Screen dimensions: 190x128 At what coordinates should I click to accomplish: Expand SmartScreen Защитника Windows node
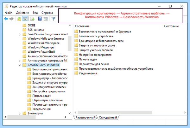click(x=20, y=34)
